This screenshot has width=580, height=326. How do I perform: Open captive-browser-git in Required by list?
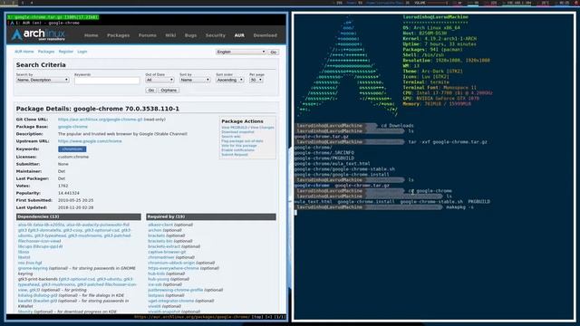pyautogui.click(x=167, y=252)
